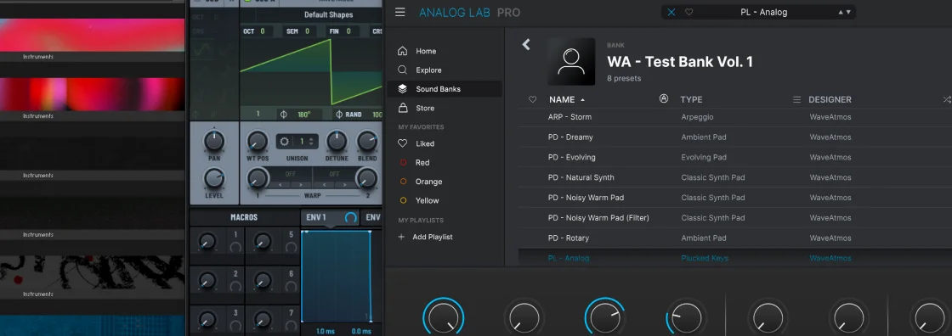
Task: Click the blue X icon beside PL - Analog
Action: [x=671, y=12]
